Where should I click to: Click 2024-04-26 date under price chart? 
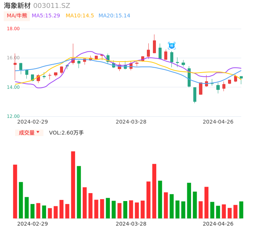tap(218, 122)
